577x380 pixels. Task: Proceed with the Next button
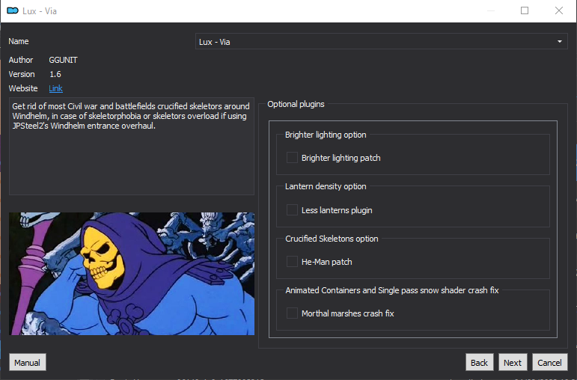(513, 363)
